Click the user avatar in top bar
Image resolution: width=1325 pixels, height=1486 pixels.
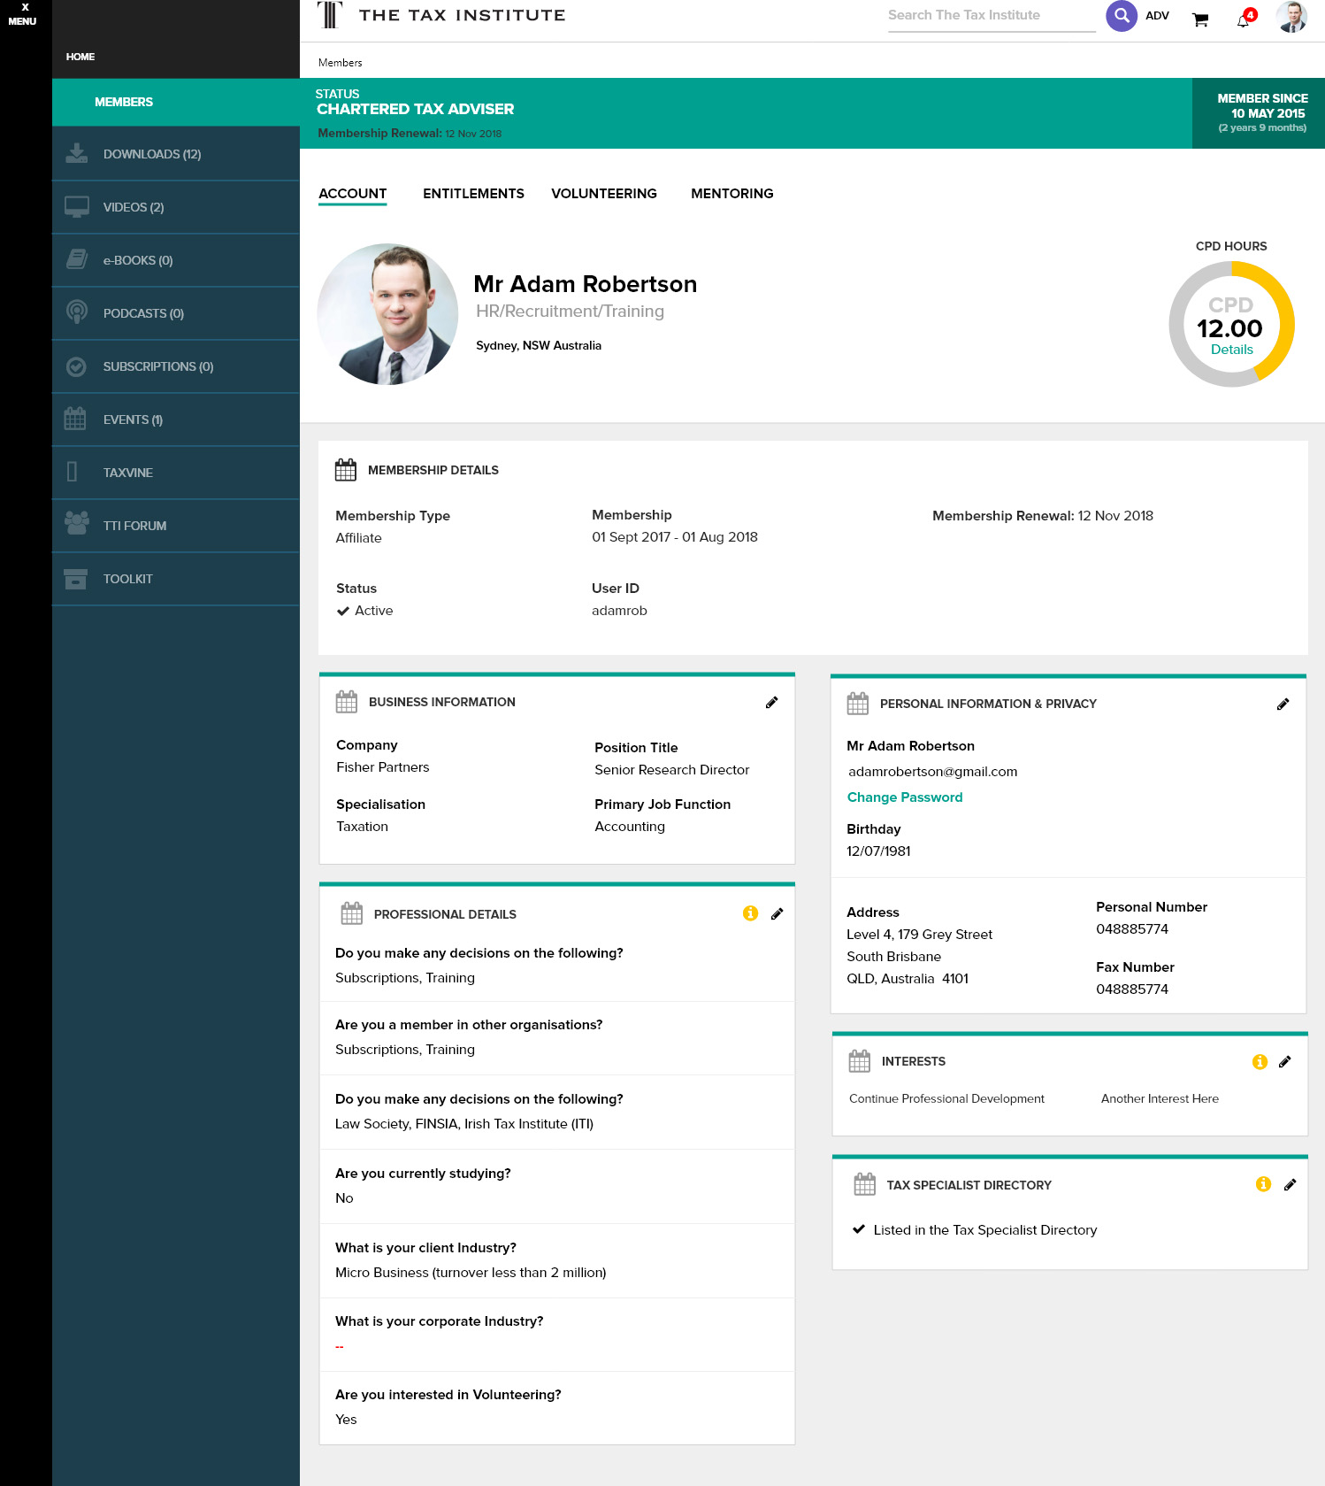pos(1291,16)
